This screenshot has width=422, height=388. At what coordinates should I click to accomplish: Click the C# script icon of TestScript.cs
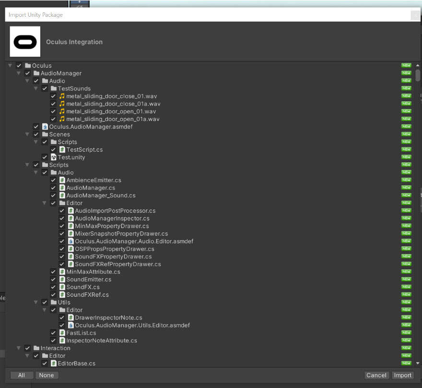pyautogui.click(x=62, y=150)
